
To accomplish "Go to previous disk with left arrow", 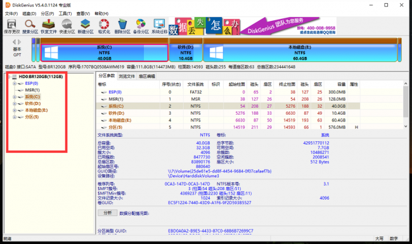I will coord(15,42).
